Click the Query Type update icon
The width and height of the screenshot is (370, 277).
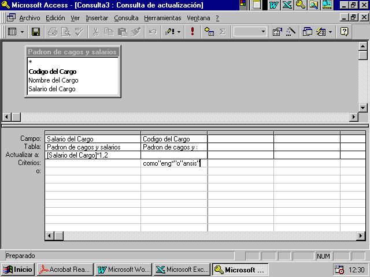(169, 32)
